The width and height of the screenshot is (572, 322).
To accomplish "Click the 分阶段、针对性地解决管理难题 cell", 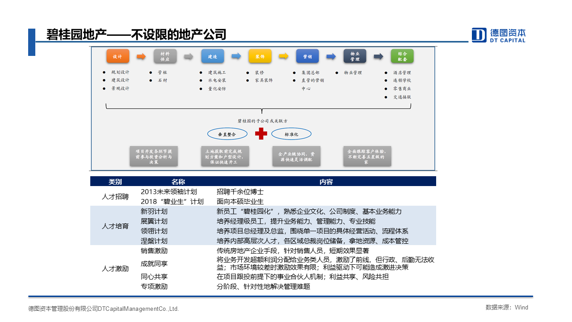I will coord(263,286).
